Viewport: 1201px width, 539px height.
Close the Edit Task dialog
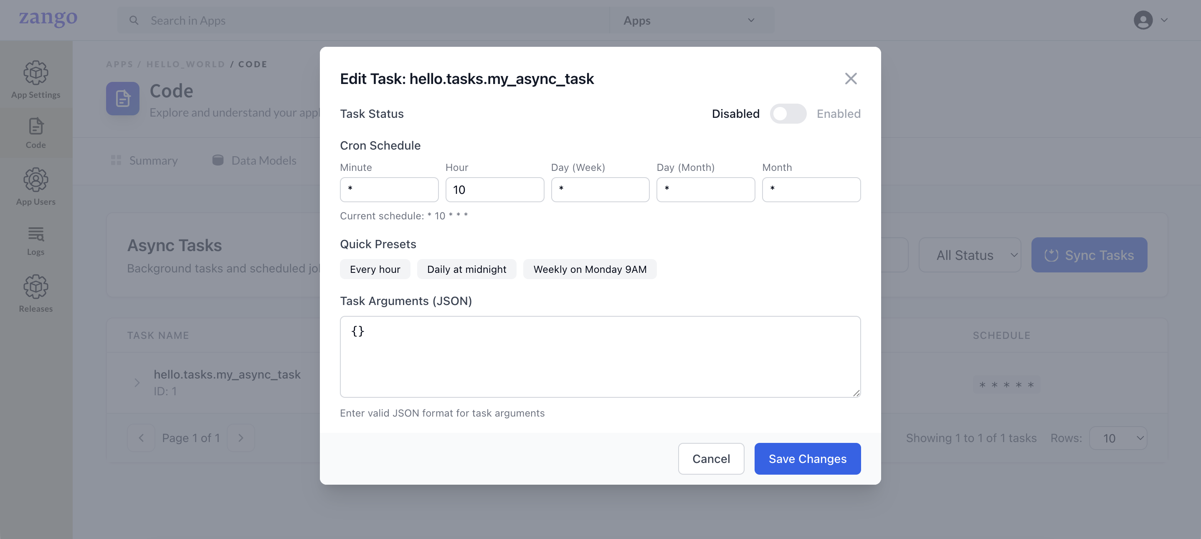pos(850,79)
